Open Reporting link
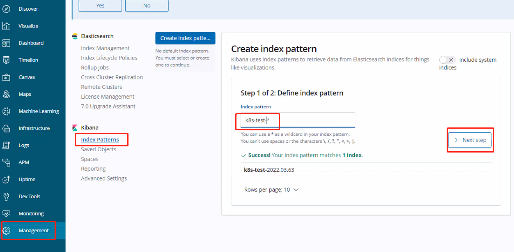This screenshot has height=252, width=514. [x=93, y=169]
